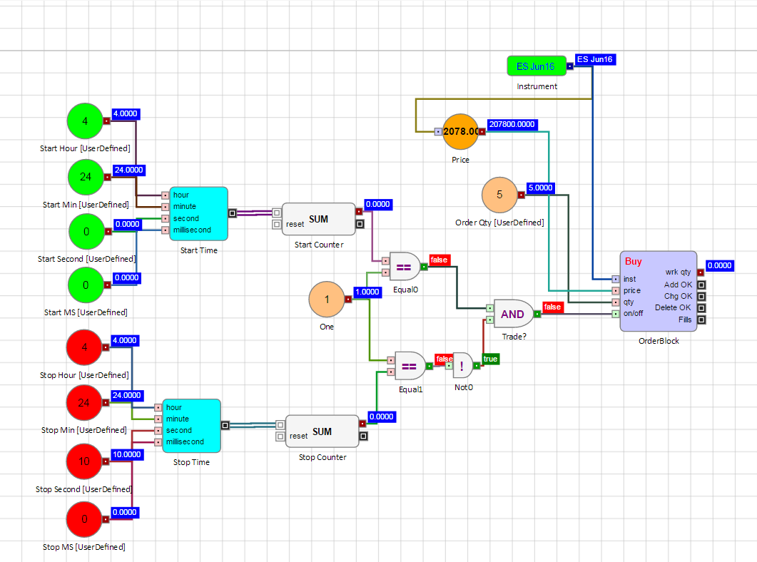Click the One constant block
Screen dimensions: 757x562
tap(327, 300)
